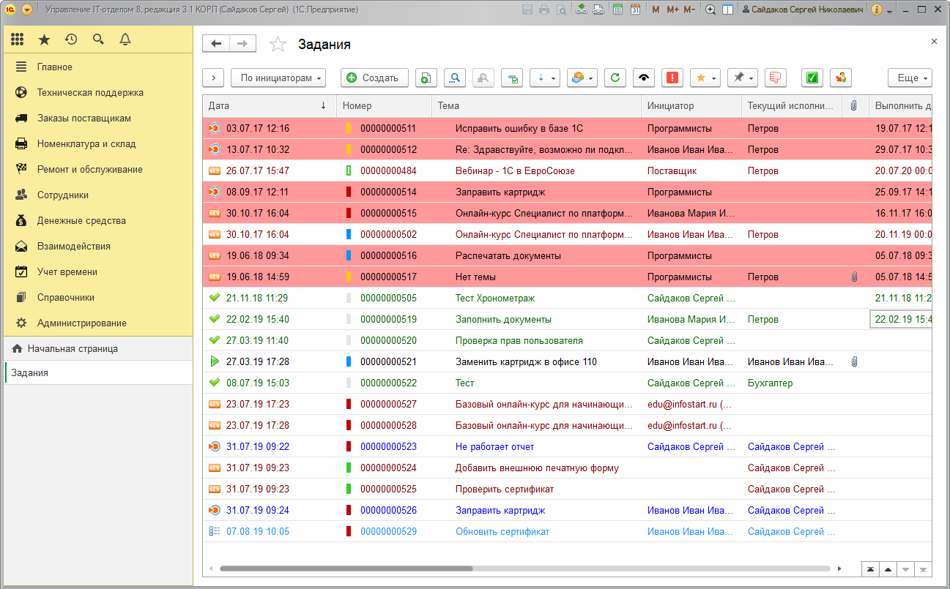Image resolution: width=950 pixels, height=589 pixels.
Task: Click the title bar Print preview icon
Action: [561, 10]
